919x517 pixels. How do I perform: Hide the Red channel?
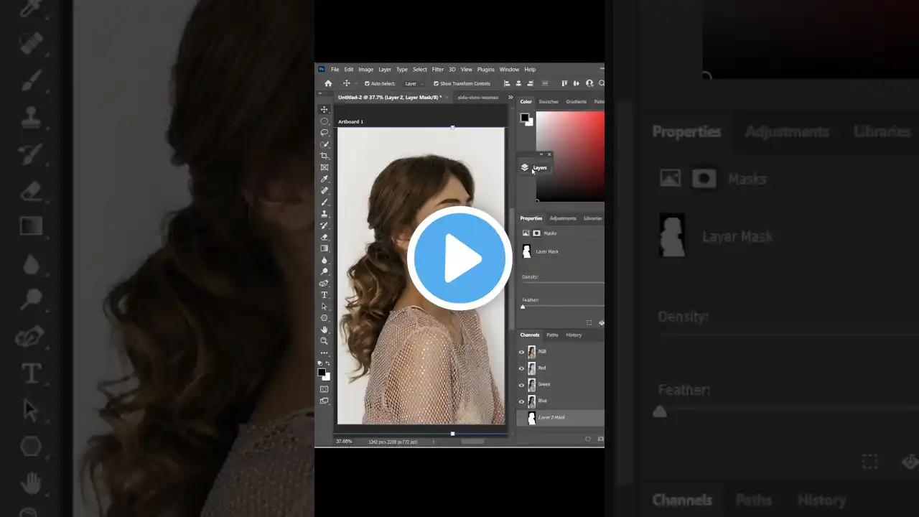(521, 368)
